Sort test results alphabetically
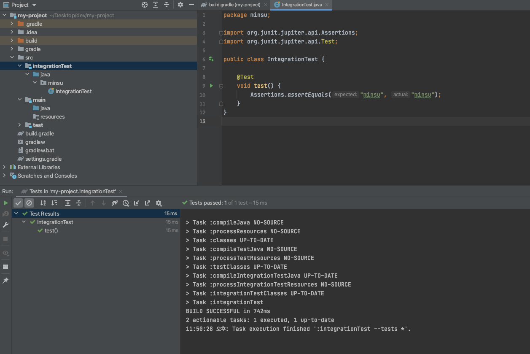This screenshot has height=354, width=530. point(43,203)
